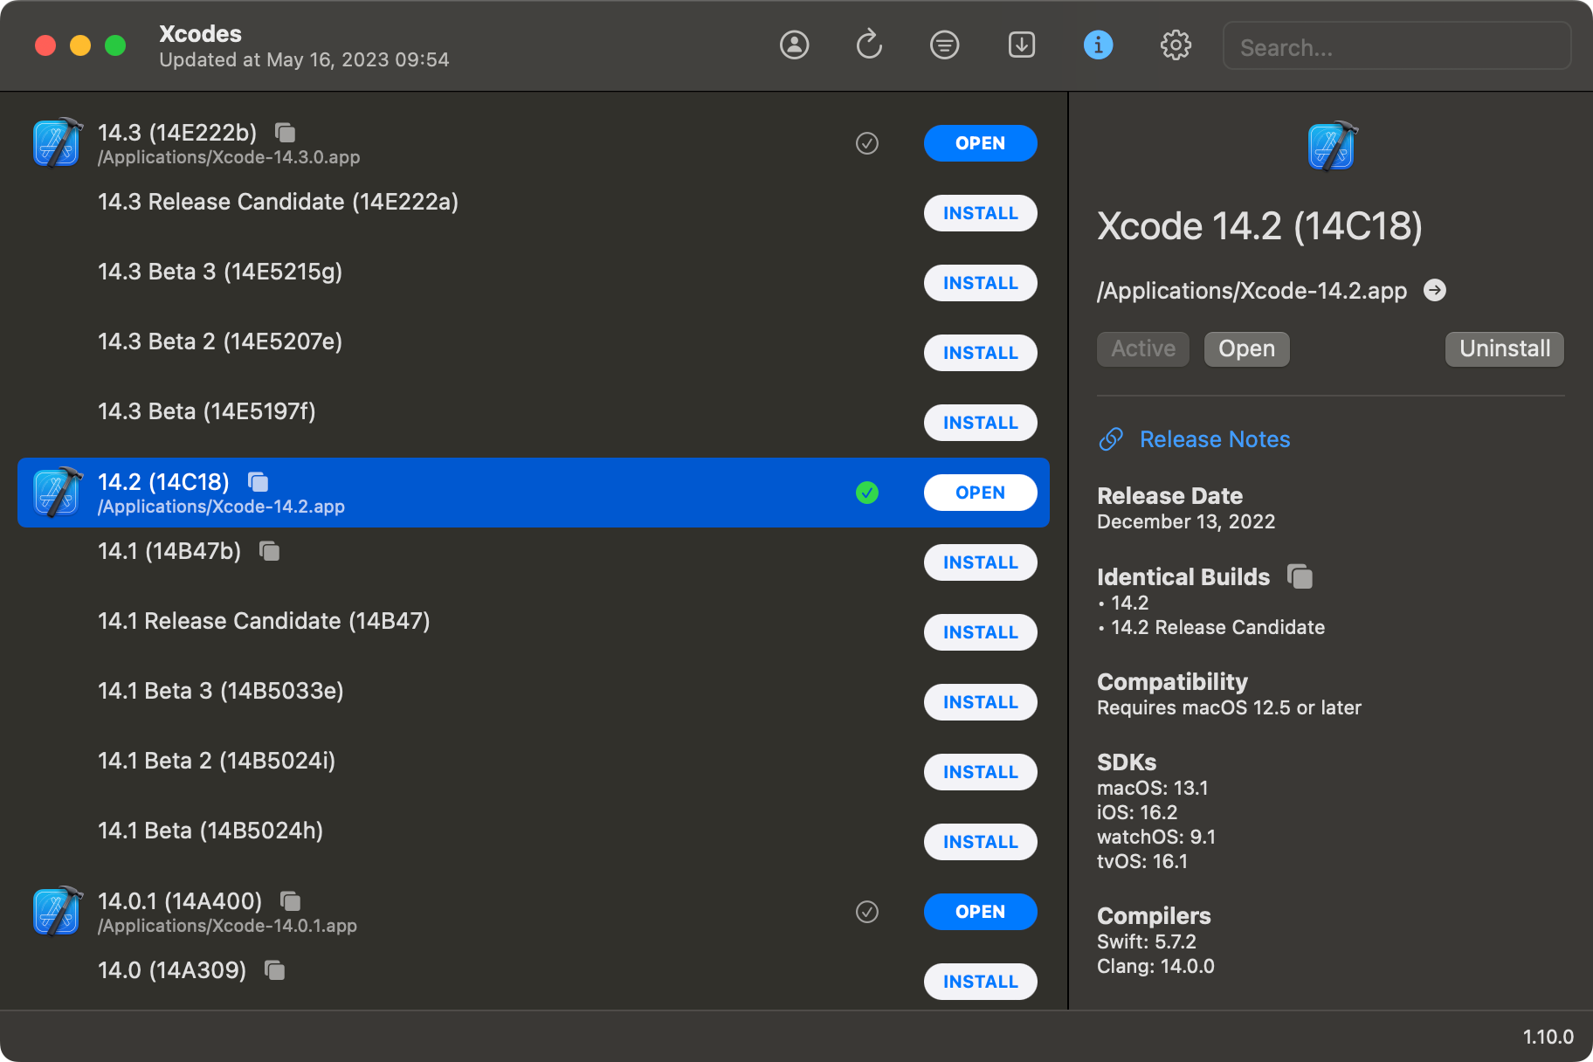Click the arrow beside /Applications/Xcode-14.2.app
Image resolution: width=1593 pixels, height=1062 pixels.
click(1435, 291)
